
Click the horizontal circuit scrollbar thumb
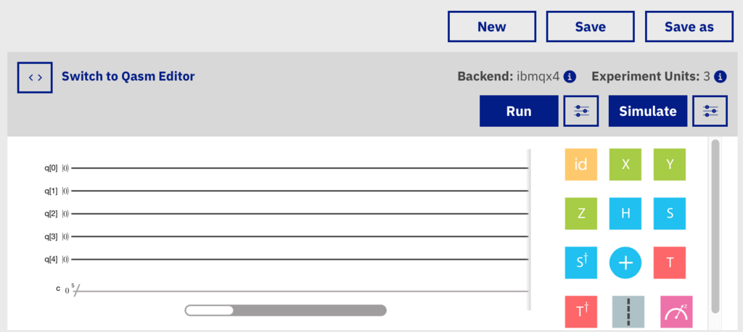click(209, 310)
